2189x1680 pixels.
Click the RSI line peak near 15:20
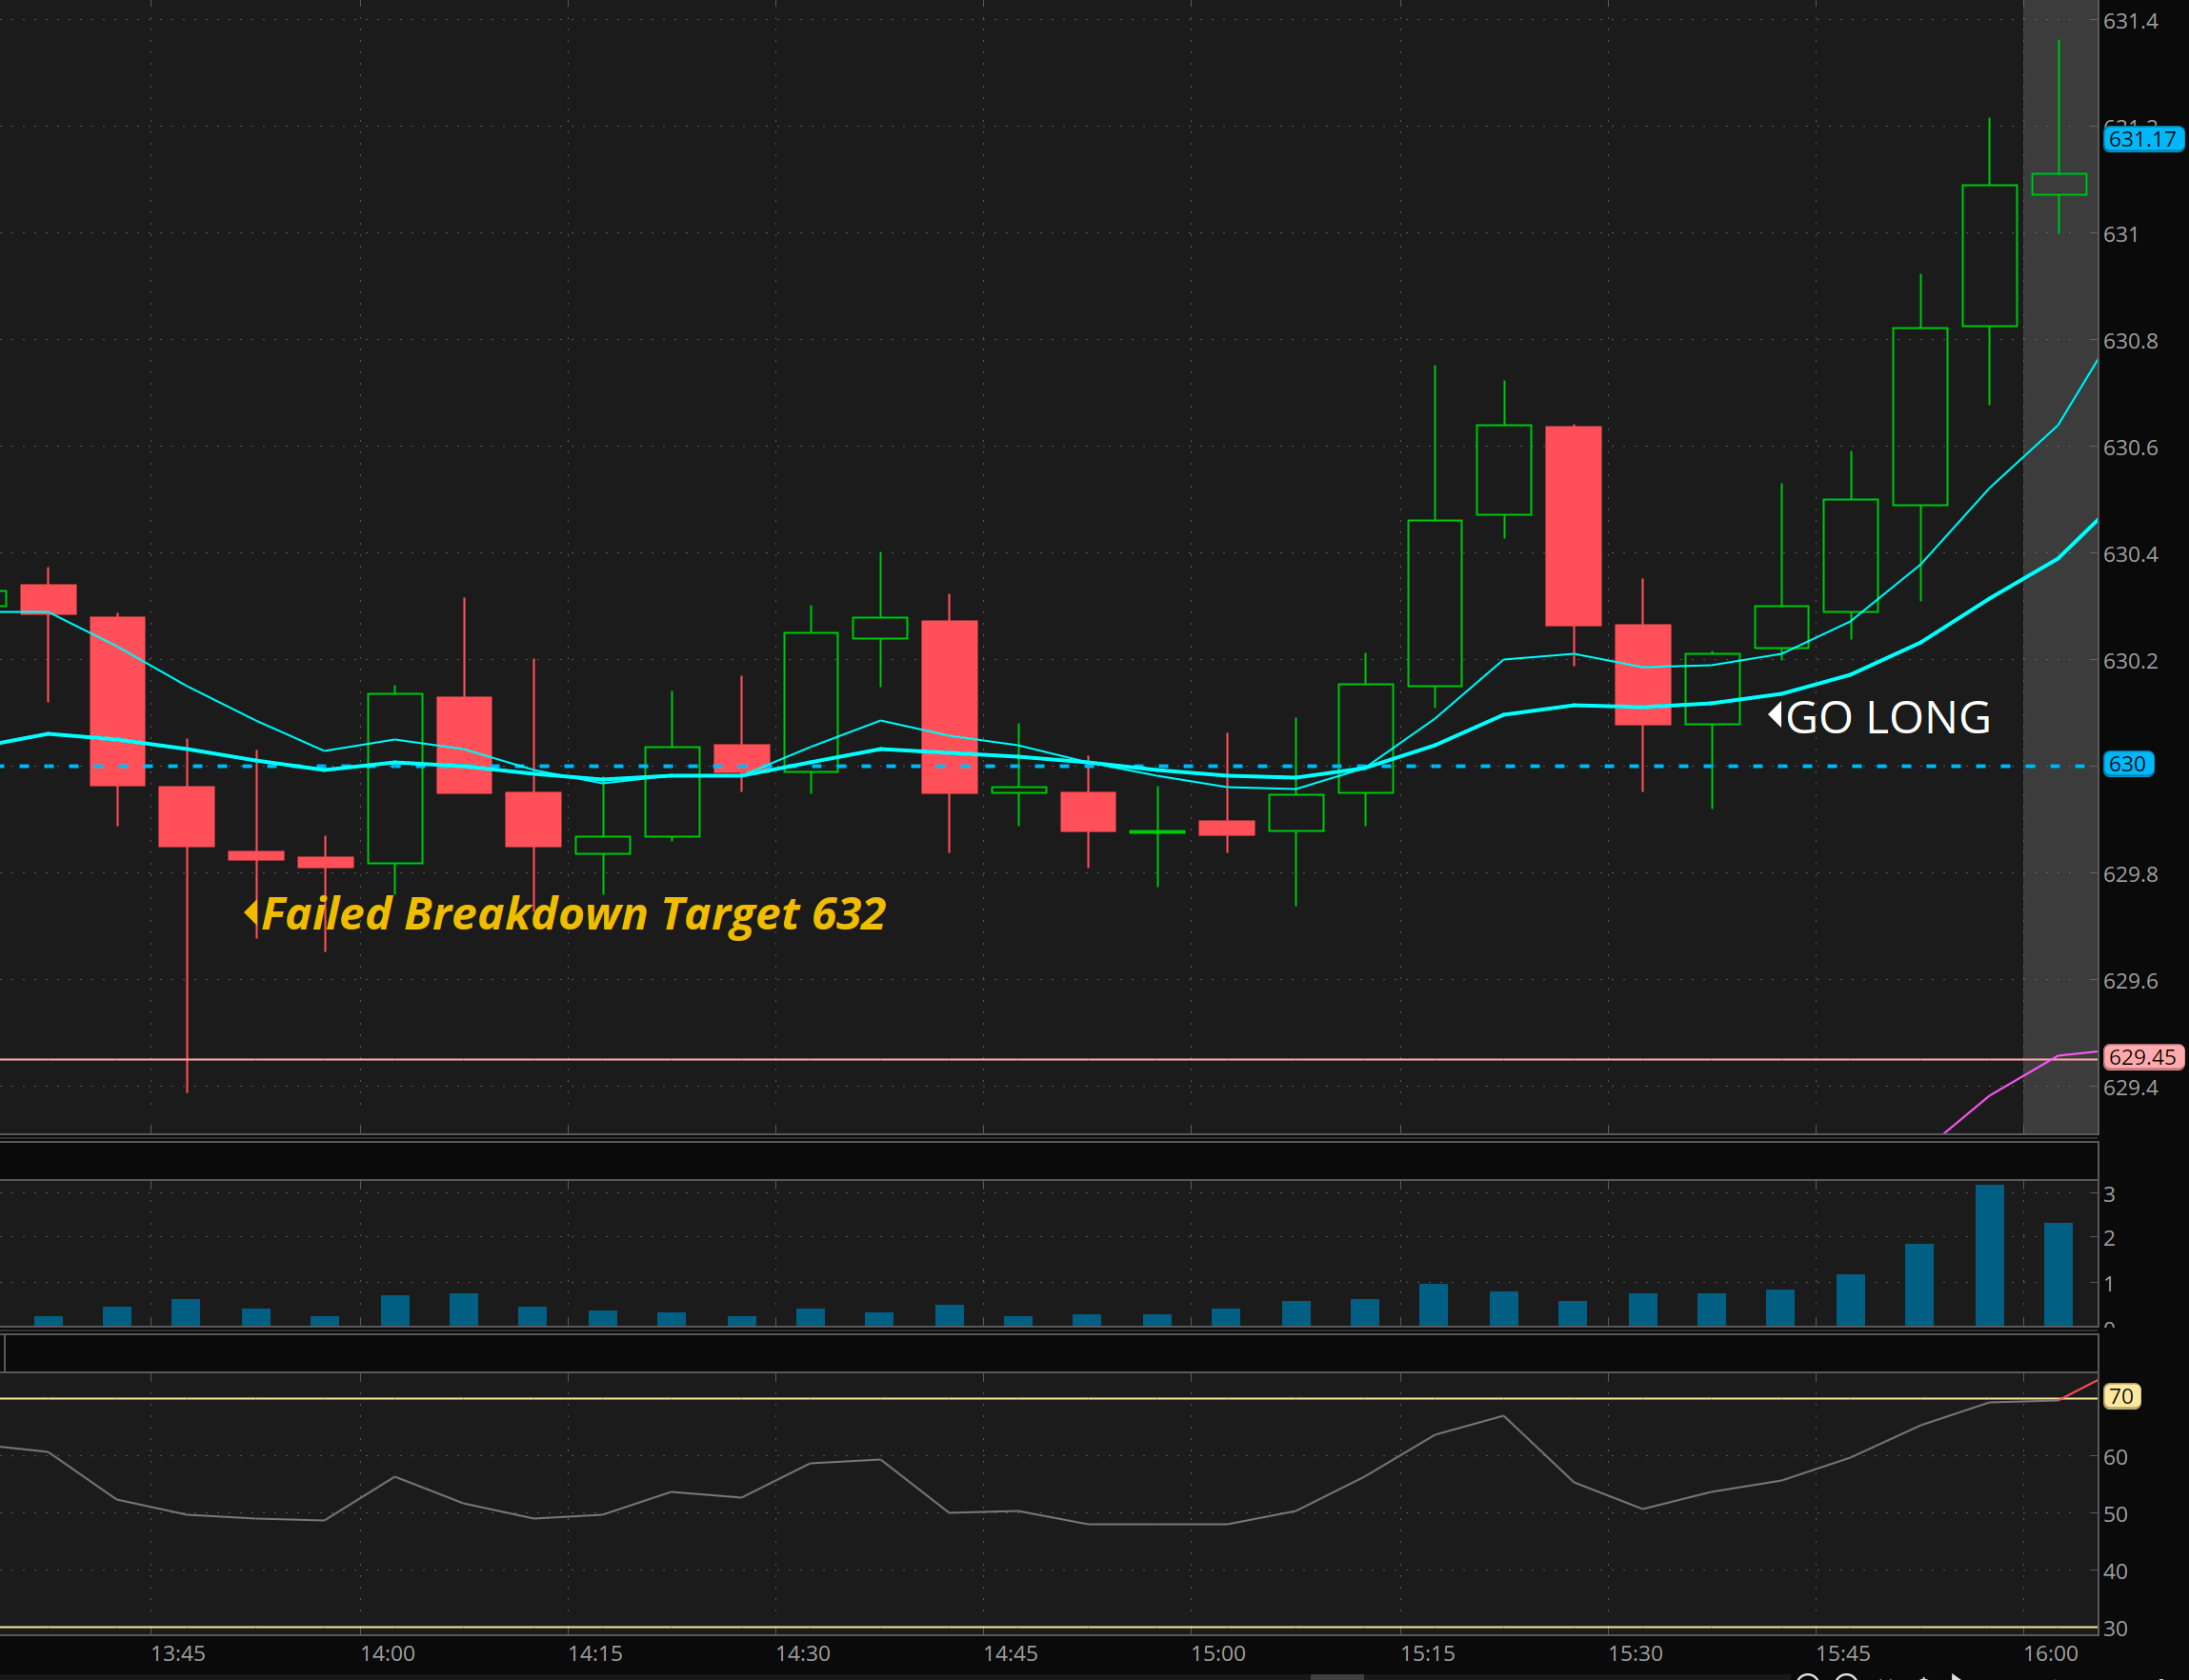tap(1503, 1416)
